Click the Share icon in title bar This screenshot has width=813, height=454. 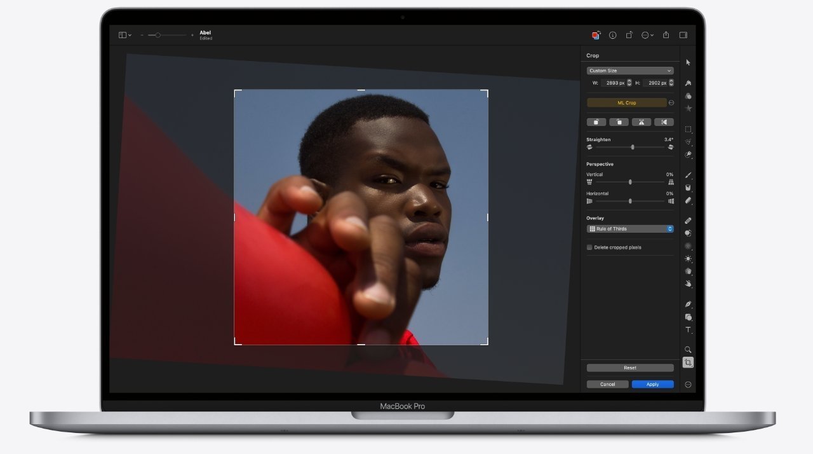tap(666, 35)
